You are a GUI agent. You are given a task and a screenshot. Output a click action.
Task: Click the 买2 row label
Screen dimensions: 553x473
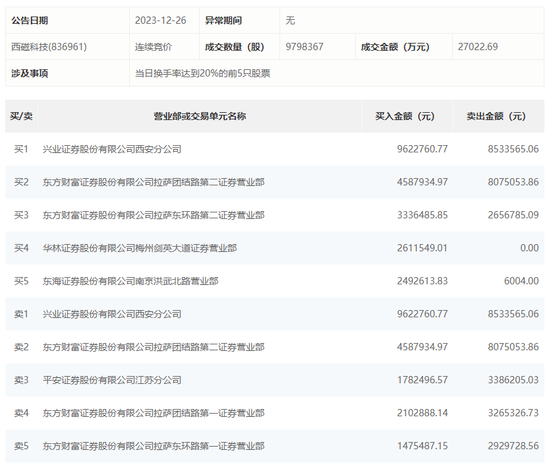point(21,182)
